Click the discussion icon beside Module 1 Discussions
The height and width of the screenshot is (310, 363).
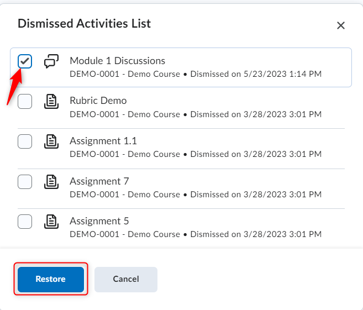coord(51,61)
